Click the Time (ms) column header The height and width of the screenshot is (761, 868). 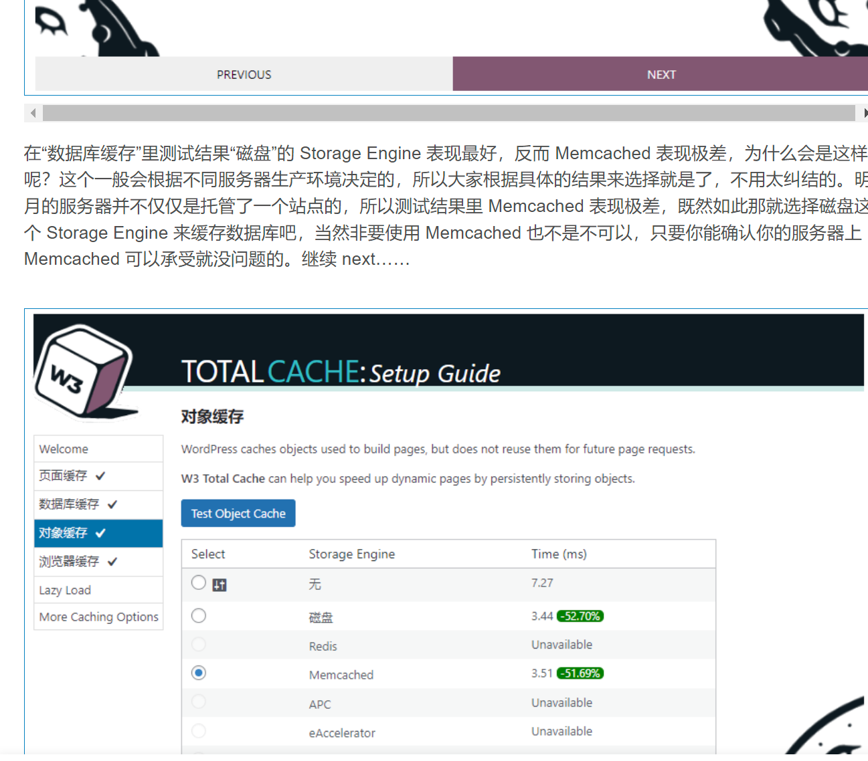pyautogui.click(x=559, y=554)
